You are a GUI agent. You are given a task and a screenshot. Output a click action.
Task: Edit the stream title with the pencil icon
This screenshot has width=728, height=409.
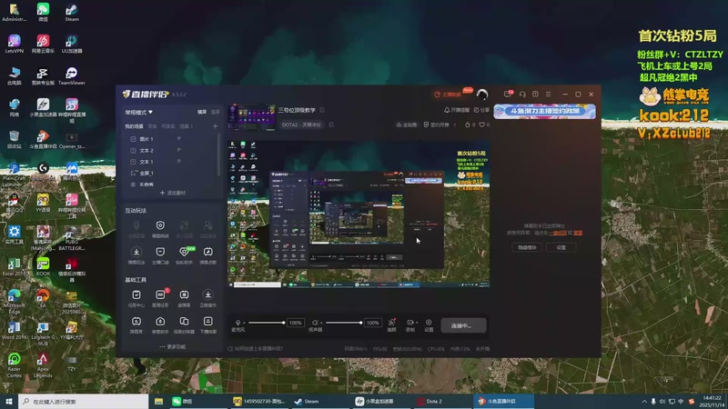pos(322,110)
